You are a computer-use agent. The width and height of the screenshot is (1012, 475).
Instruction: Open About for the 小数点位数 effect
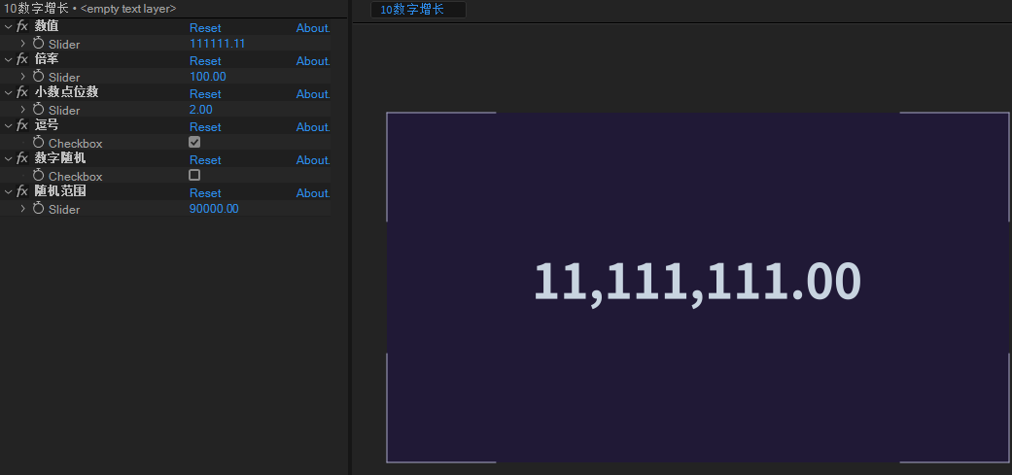coord(313,93)
